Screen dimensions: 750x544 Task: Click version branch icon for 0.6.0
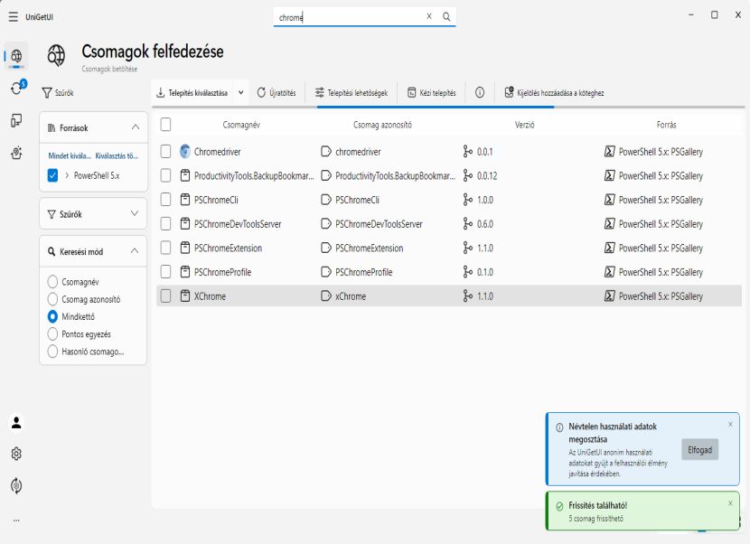click(468, 223)
